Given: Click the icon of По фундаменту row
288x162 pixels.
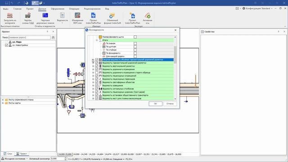Looking at the screenshot, I should pos(104,53).
